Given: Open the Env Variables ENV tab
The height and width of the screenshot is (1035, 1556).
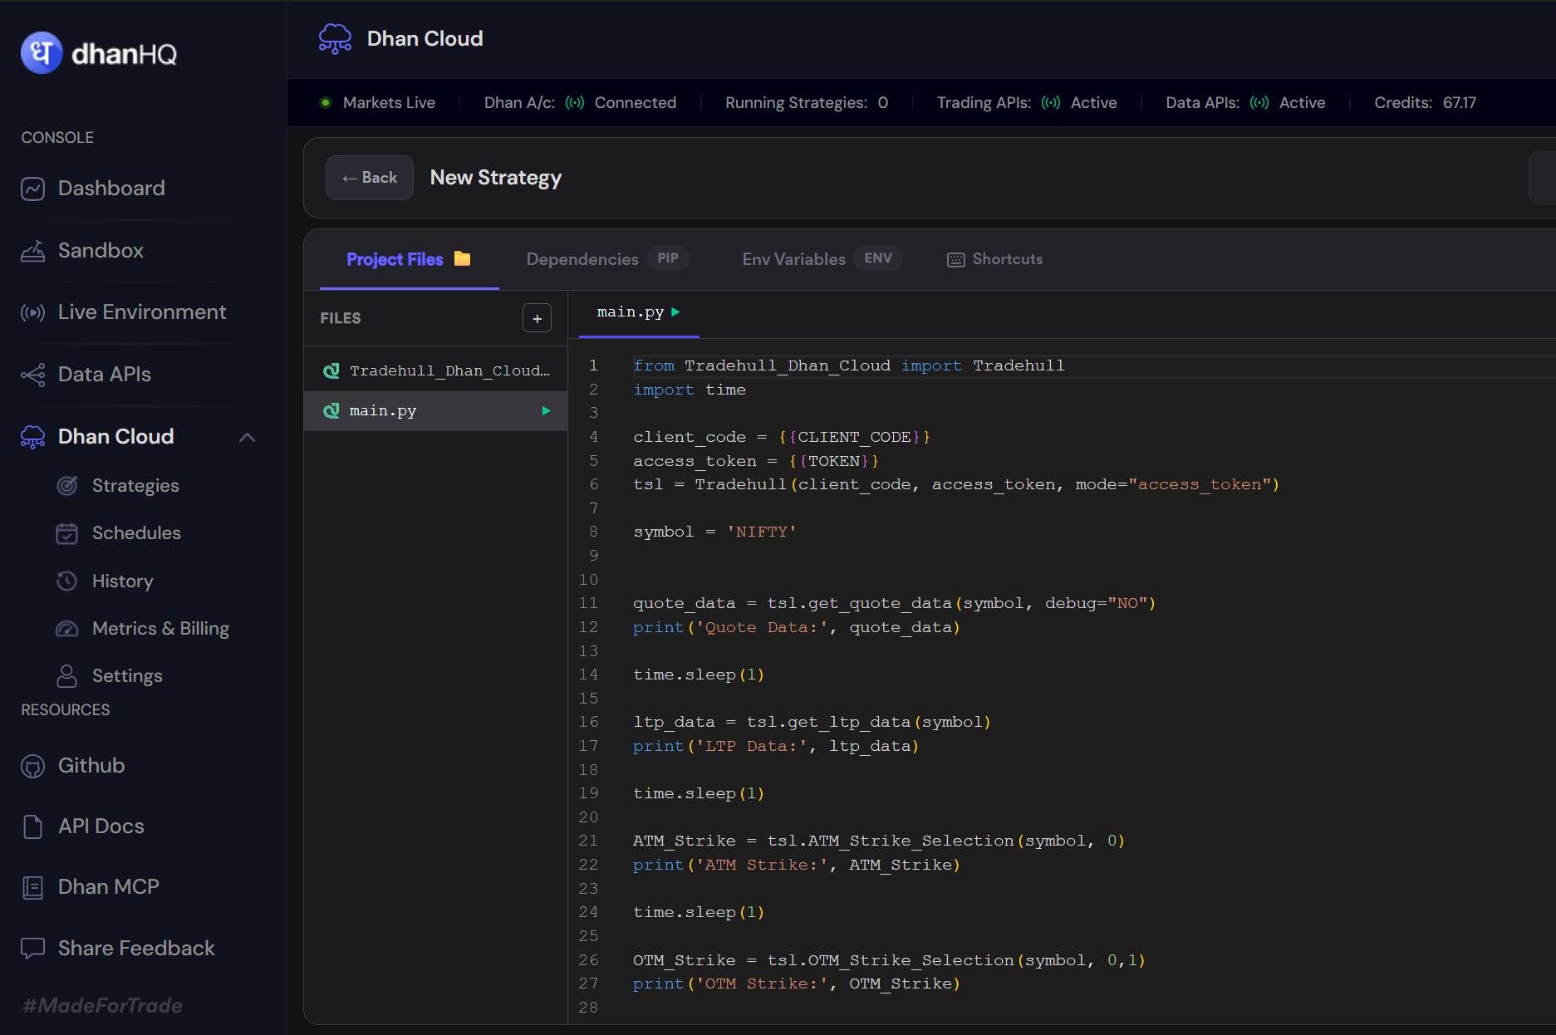Looking at the screenshot, I should 822,259.
